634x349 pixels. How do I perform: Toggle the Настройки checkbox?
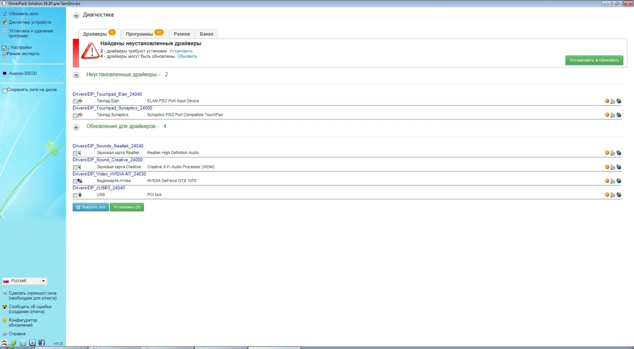click(4, 48)
